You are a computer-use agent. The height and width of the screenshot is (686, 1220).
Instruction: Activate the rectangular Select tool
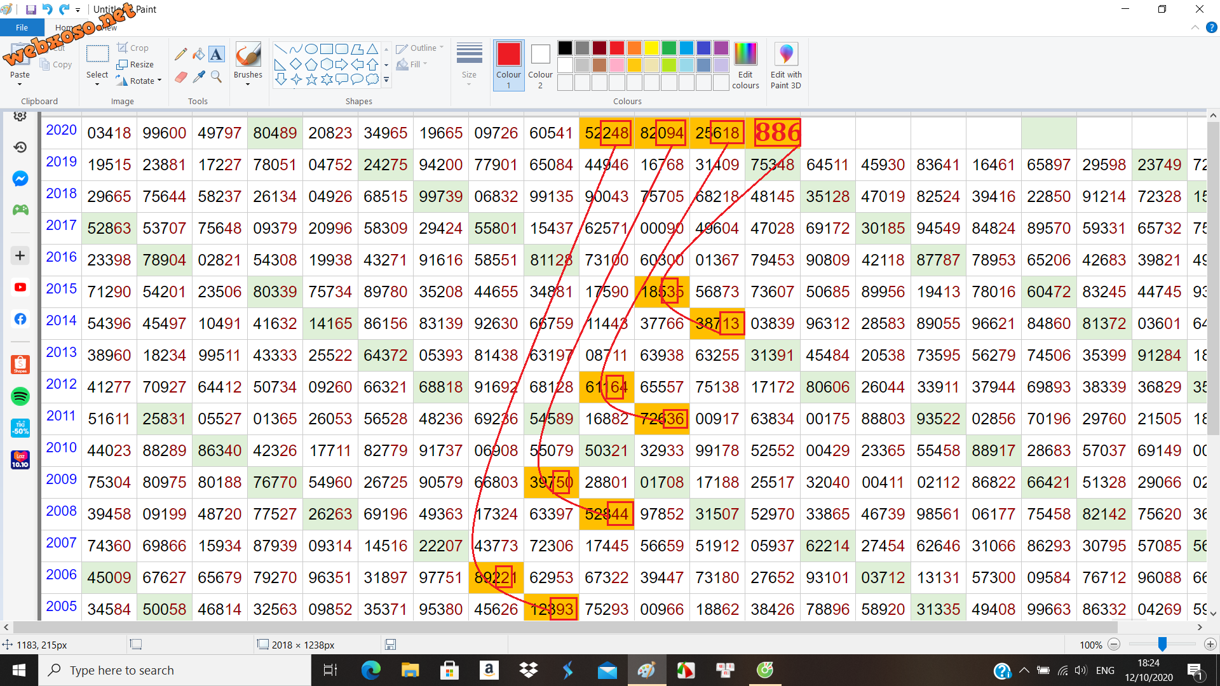(97, 55)
